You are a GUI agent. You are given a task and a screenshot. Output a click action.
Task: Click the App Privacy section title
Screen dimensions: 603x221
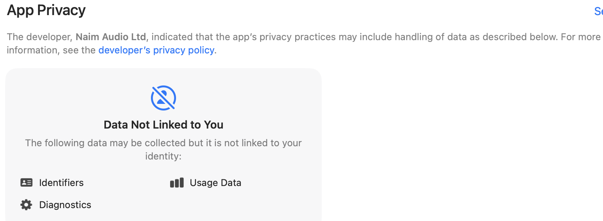pos(46,10)
